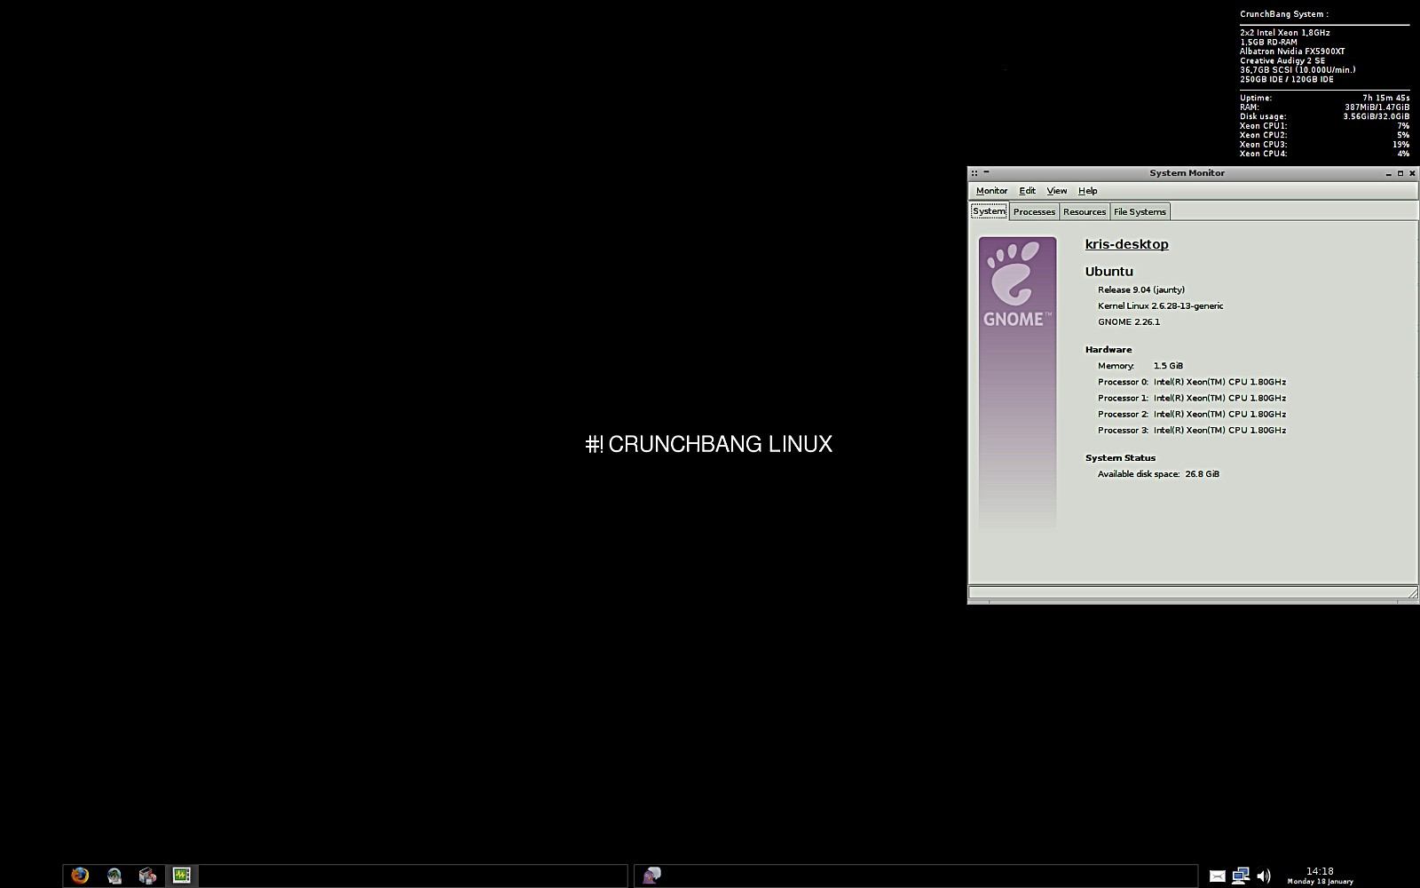Open the Edit menu
This screenshot has width=1420, height=888.
(x=1027, y=191)
